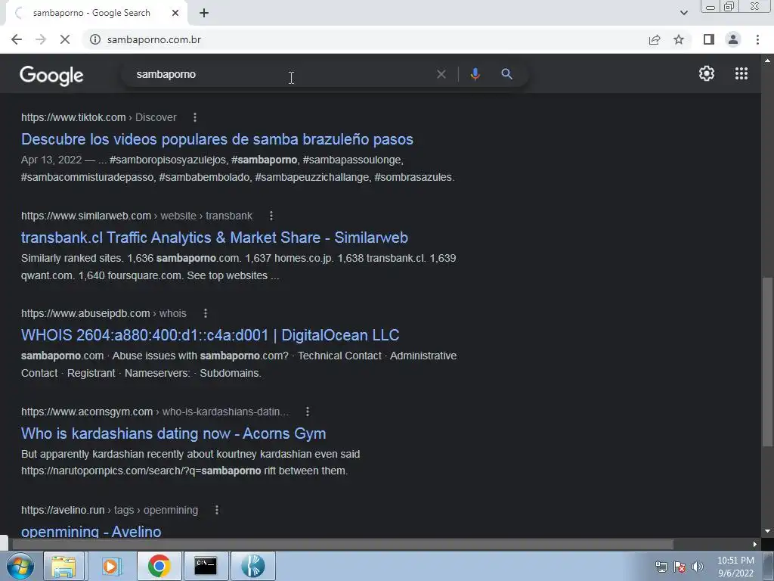Open the clock showing 10:51 PM

[735, 567]
